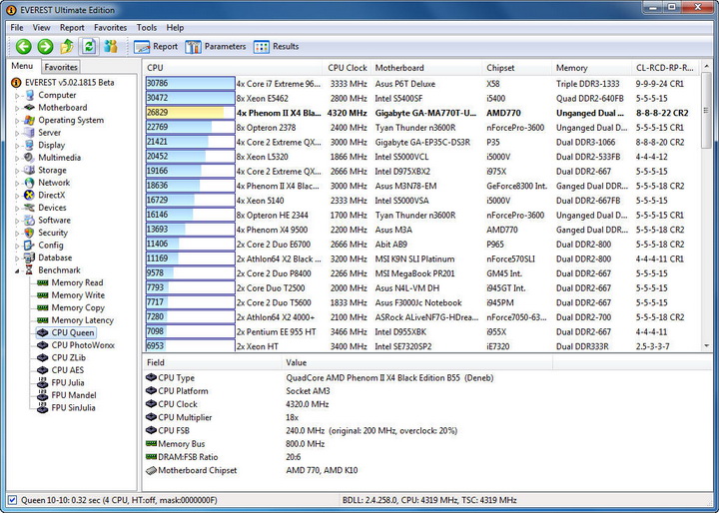Click the Memory column header

tap(591, 68)
